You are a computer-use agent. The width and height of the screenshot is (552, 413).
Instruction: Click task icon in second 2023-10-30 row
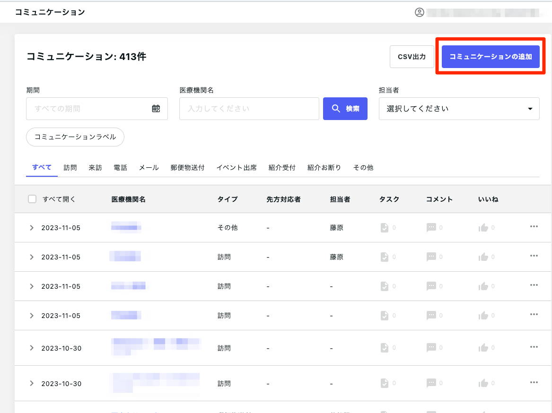click(385, 383)
